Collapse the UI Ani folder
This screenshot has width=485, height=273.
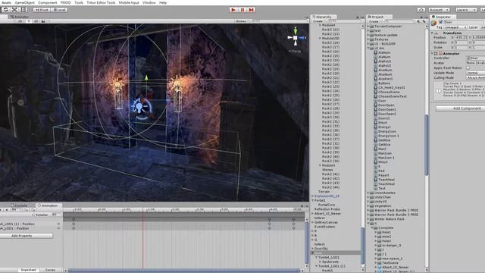(x=368, y=49)
